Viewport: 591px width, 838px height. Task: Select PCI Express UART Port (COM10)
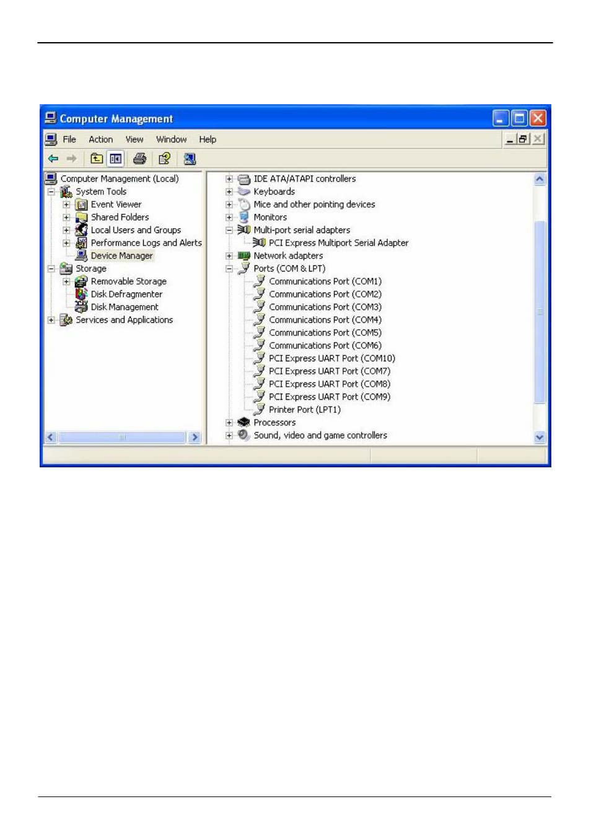[x=332, y=358]
